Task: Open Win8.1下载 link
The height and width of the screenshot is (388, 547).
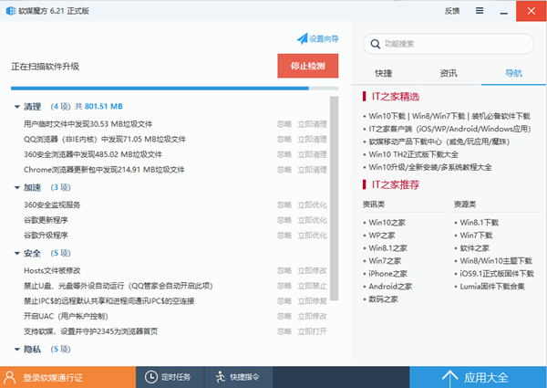Action: (479, 223)
